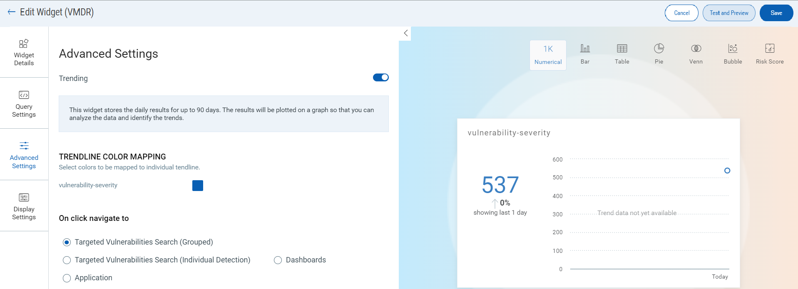This screenshot has width=798, height=289.
Task: Click the 'On click navigate to' heading
Action: 94,218
